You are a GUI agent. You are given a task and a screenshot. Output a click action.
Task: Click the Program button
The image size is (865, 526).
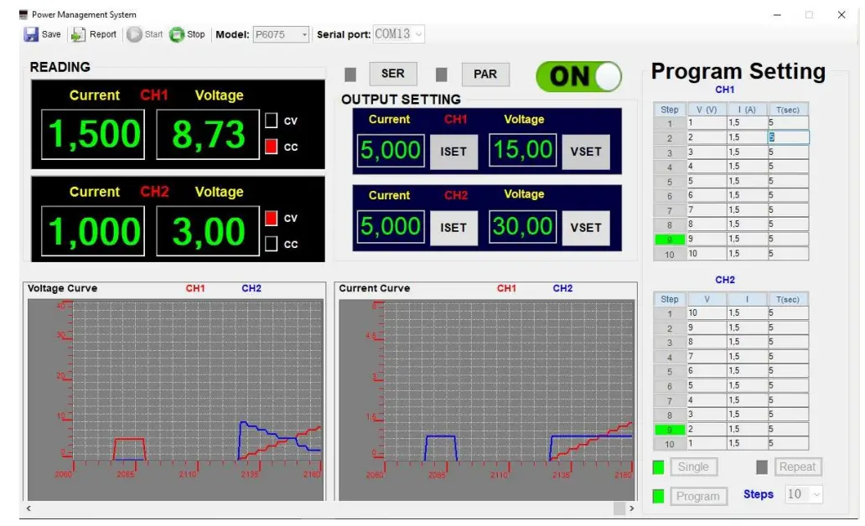pos(698,496)
